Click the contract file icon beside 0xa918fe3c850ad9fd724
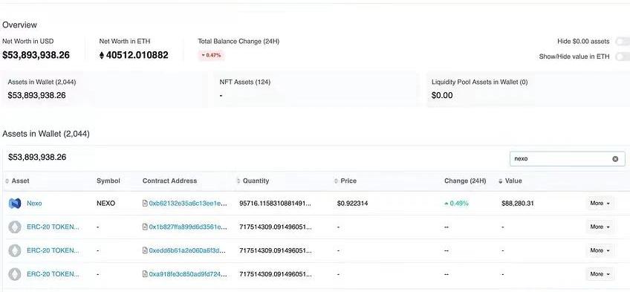Viewport: 630px width, 292px height. pos(145,274)
